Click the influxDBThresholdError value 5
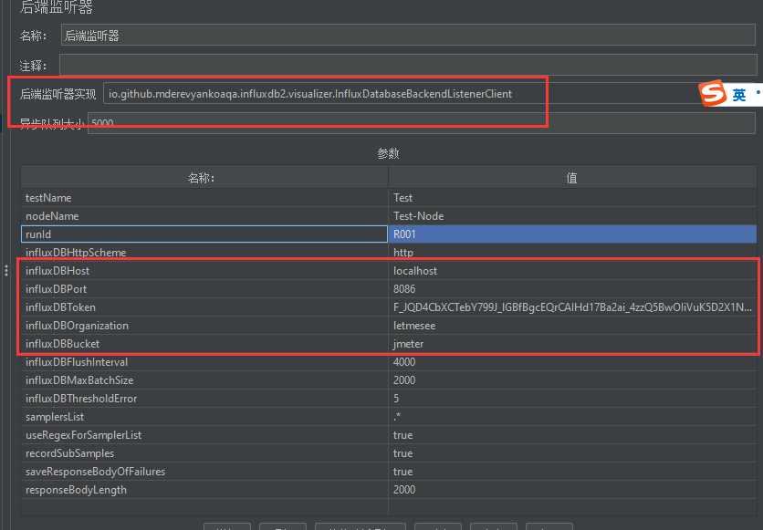 tap(573, 399)
